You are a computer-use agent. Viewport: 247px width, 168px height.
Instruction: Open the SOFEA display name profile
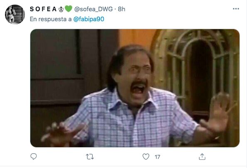click(43, 9)
